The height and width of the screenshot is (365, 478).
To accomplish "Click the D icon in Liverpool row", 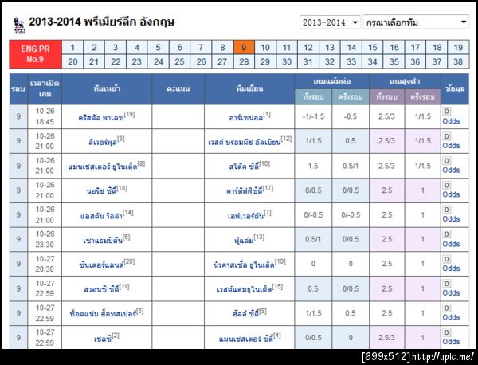I will [447, 136].
